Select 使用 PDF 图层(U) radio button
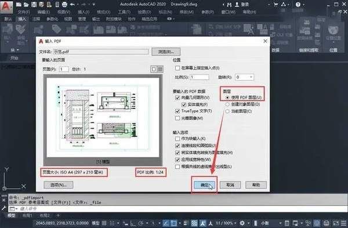 click(227, 97)
